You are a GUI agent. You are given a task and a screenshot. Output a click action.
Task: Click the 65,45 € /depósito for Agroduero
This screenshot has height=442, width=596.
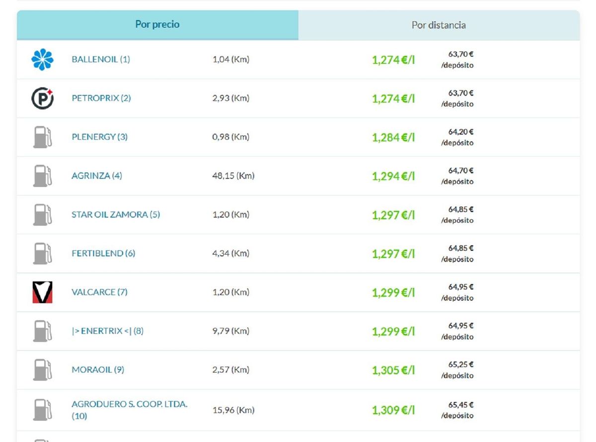pos(457,410)
